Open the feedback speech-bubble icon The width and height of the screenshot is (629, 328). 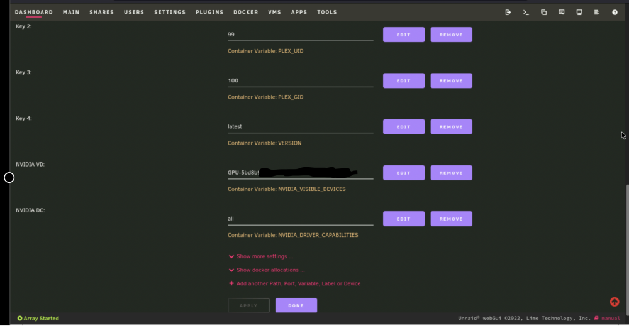pos(561,13)
